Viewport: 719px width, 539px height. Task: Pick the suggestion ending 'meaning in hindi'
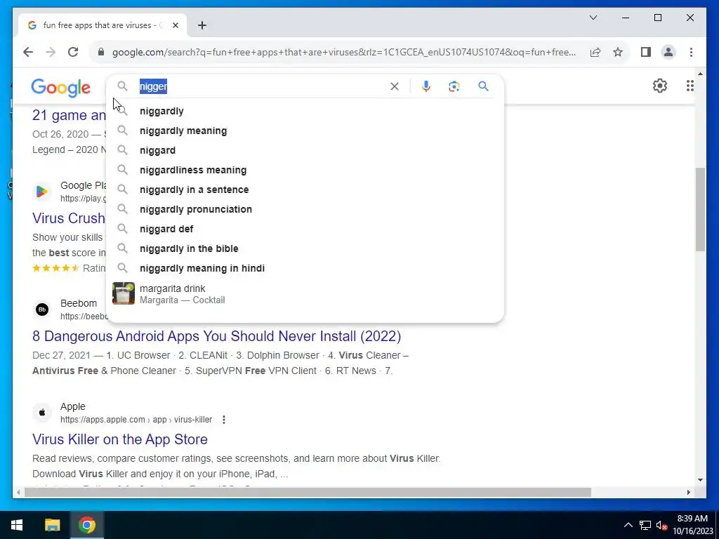305,268
